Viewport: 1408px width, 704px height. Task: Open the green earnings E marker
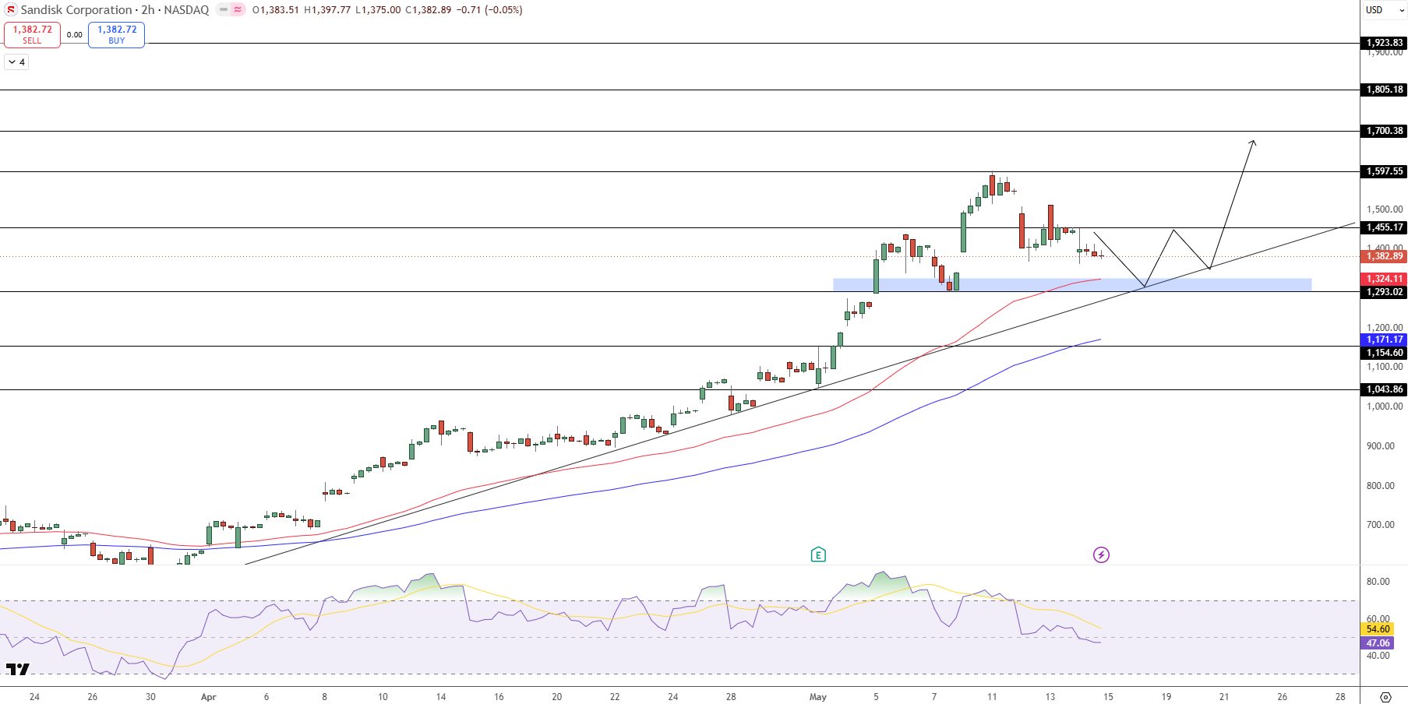tap(818, 554)
